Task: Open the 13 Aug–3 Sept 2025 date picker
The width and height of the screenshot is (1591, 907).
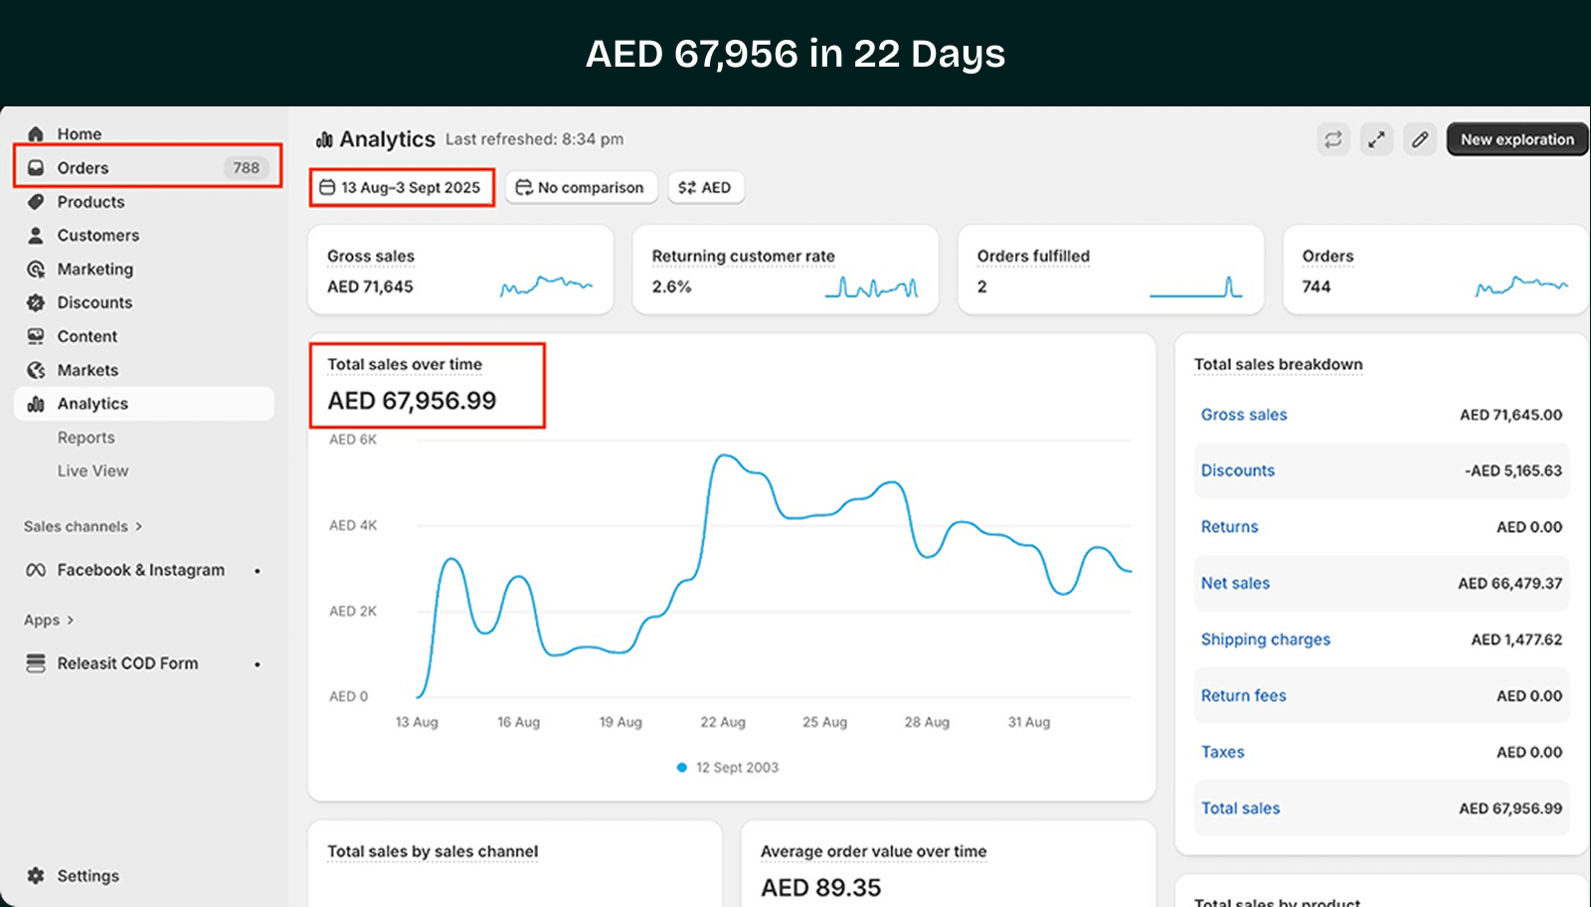Action: [x=401, y=187]
